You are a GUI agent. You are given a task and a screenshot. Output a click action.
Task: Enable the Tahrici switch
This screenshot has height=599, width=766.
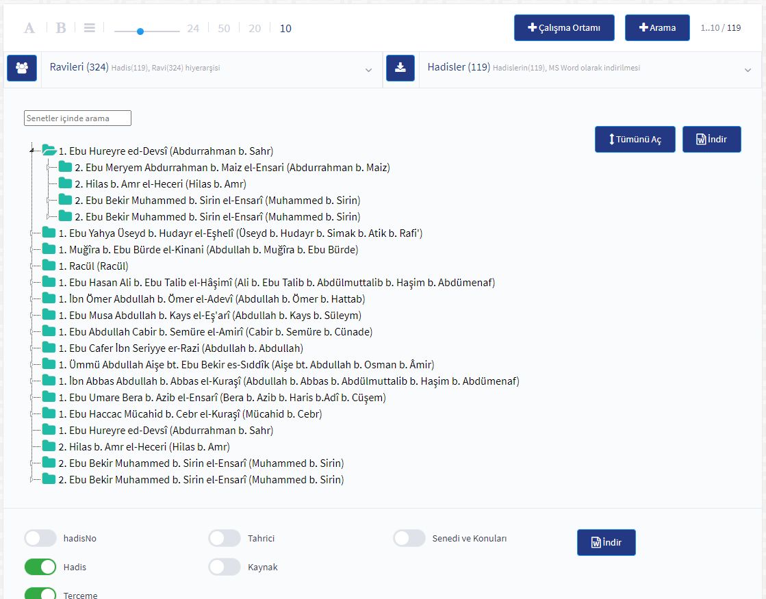click(225, 538)
